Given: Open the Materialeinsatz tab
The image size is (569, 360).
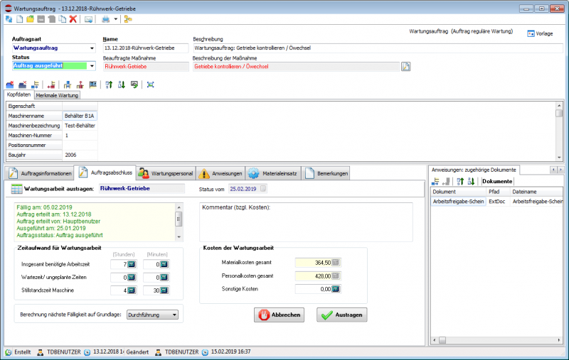Looking at the screenshot, I should 272,173.
